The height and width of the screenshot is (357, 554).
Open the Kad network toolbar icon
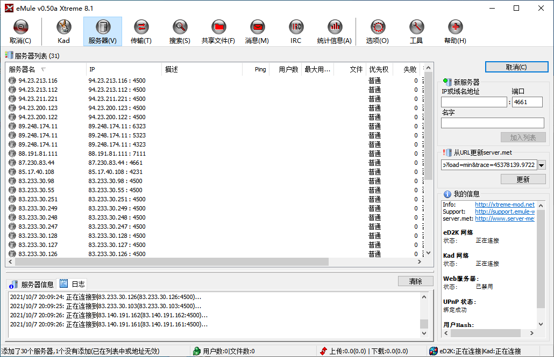pos(63,27)
